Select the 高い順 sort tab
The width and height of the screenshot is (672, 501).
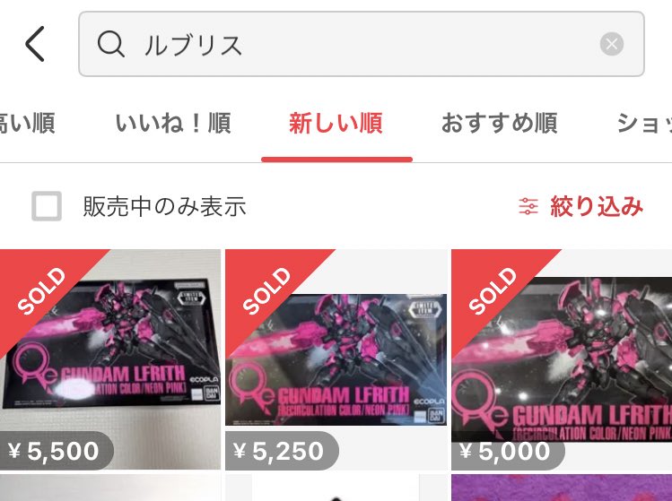point(28,124)
